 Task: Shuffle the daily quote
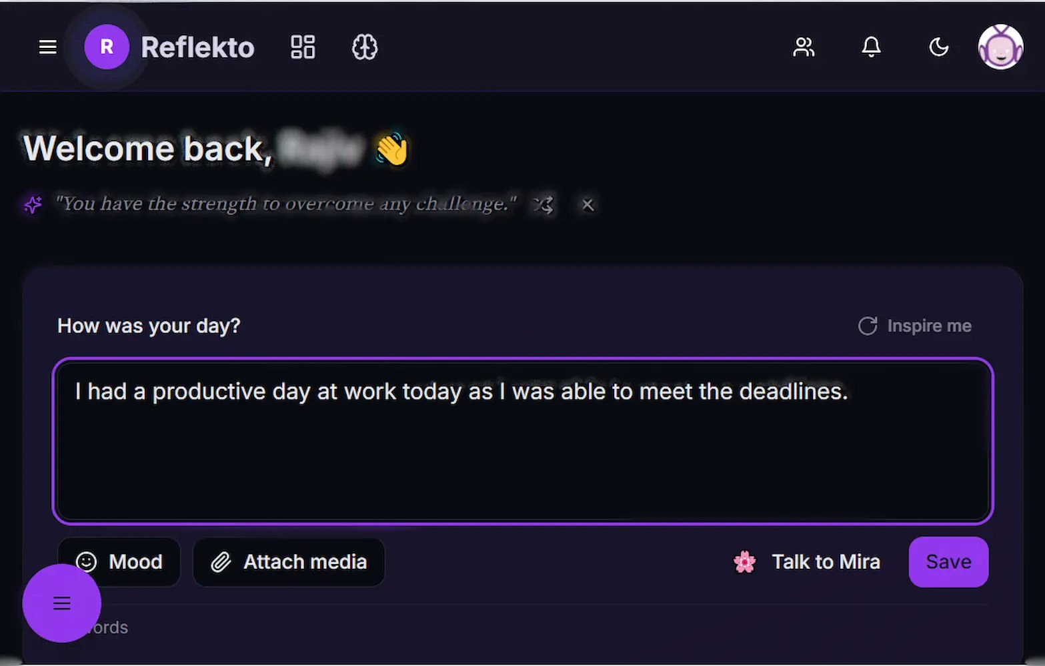[x=544, y=204]
